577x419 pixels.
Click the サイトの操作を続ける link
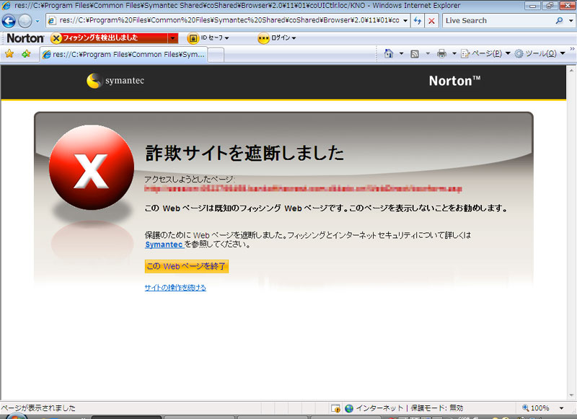(x=175, y=288)
